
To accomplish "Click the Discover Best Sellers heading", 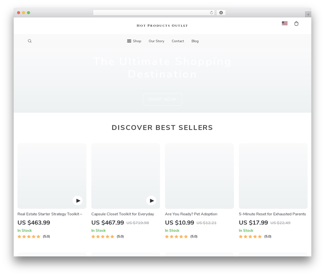I will point(162,128).
